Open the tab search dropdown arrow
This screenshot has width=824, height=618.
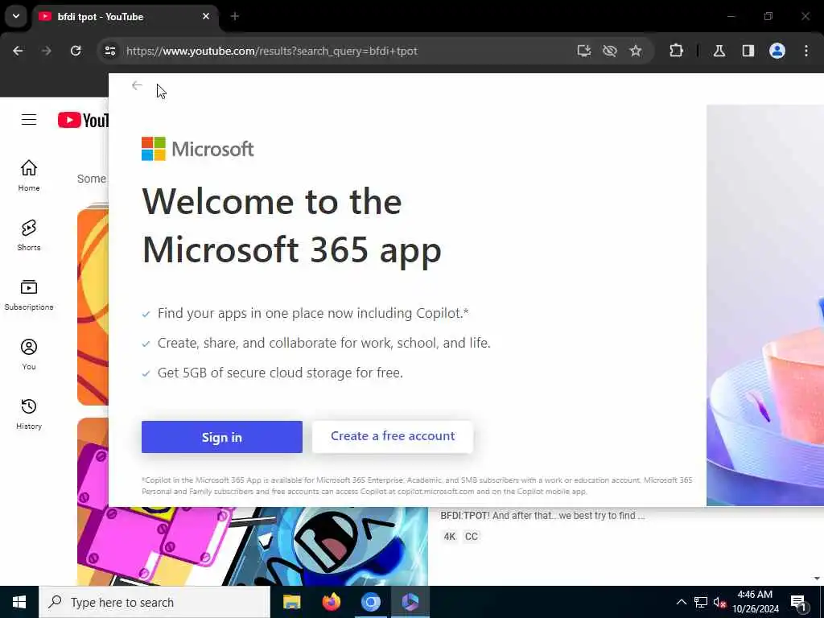pyautogui.click(x=16, y=16)
